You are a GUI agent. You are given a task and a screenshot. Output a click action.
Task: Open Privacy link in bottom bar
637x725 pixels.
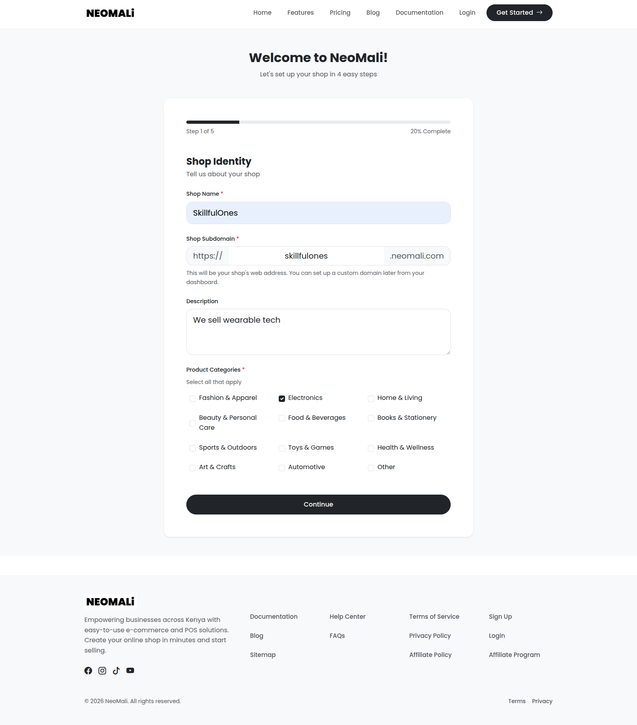[542, 701]
